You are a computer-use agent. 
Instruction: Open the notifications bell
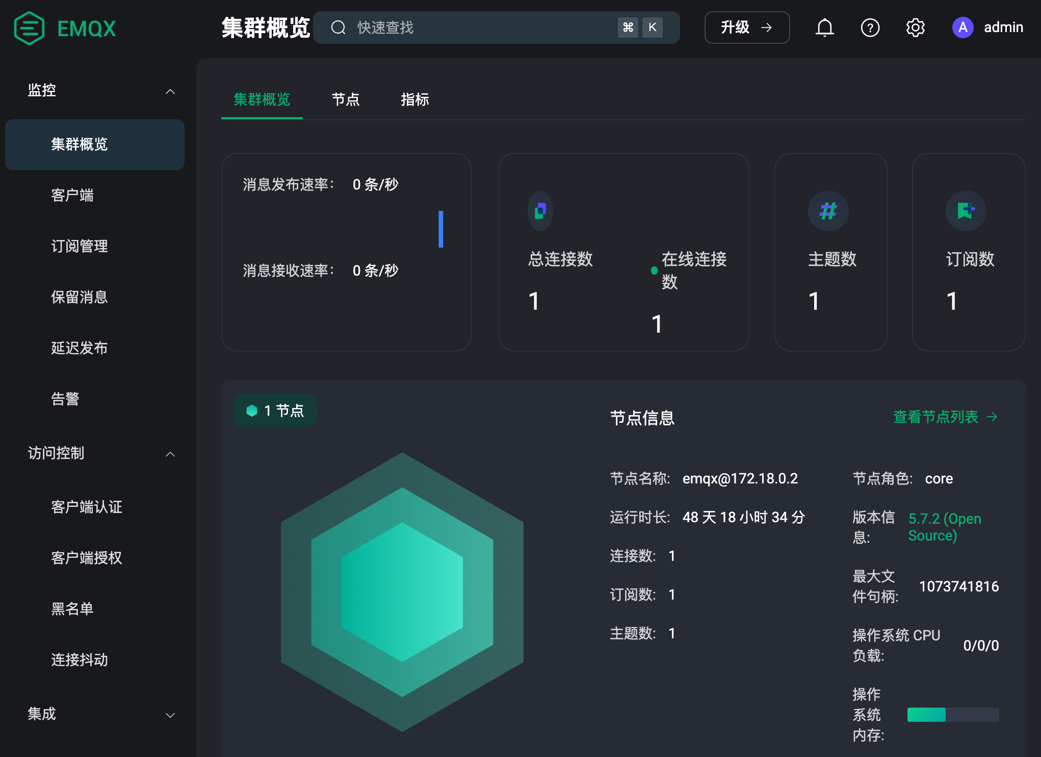click(x=824, y=28)
